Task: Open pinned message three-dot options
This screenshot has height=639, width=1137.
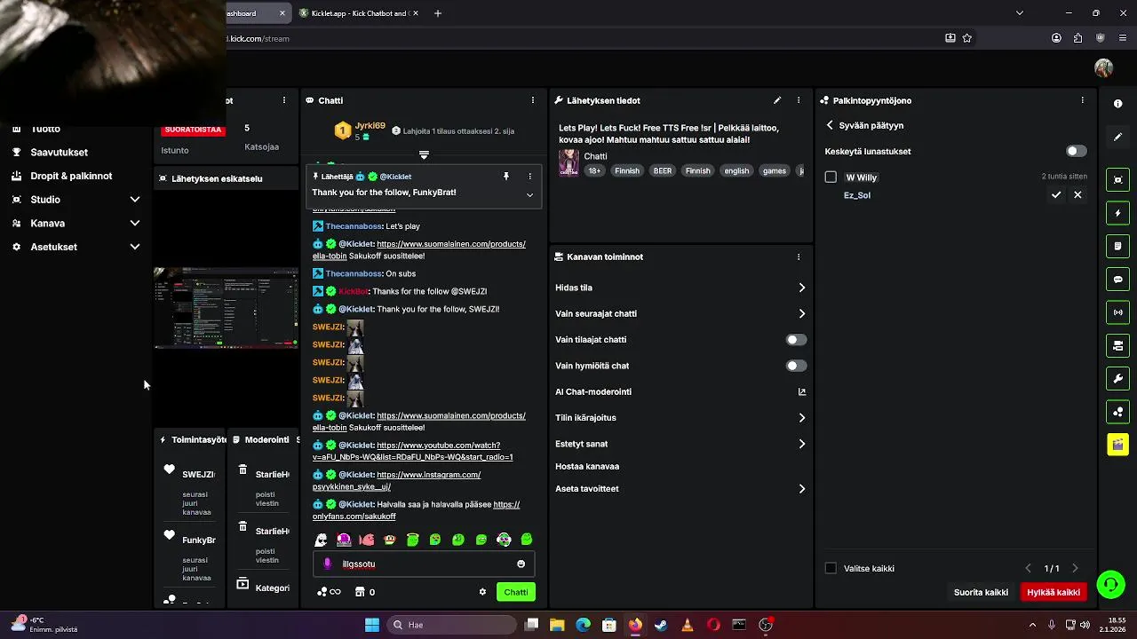Action: coord(529,177)
